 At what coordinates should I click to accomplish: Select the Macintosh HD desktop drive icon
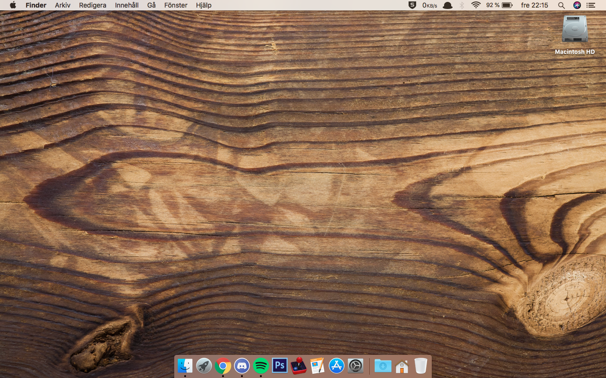(575, 29)
